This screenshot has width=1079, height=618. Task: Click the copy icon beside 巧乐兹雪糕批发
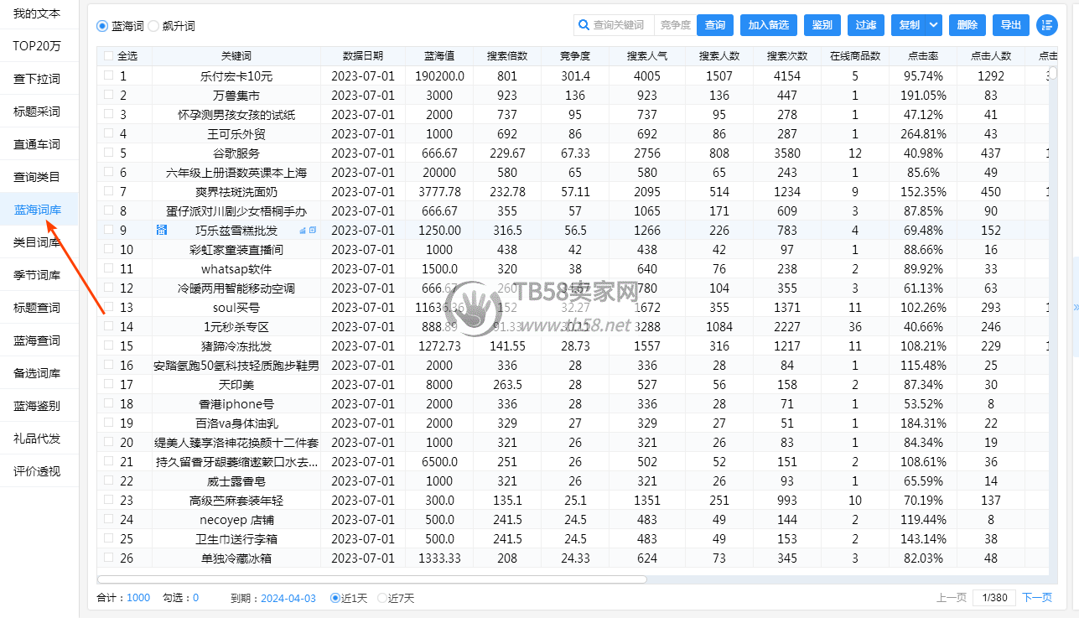(x=313, y=230)
